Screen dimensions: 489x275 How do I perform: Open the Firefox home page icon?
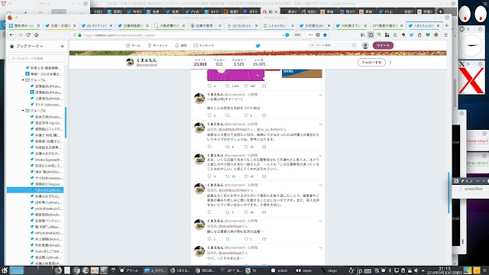click(36, 35)
